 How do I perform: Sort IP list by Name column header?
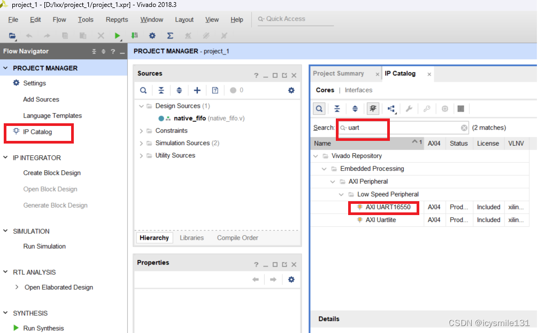tap(367, 144)
